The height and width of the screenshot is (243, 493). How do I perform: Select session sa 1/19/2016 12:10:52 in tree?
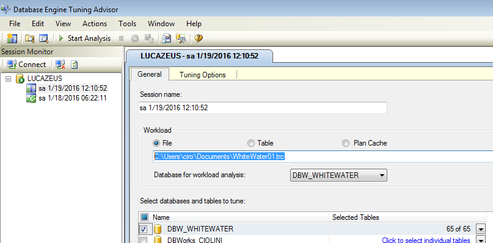click(73, 88)
